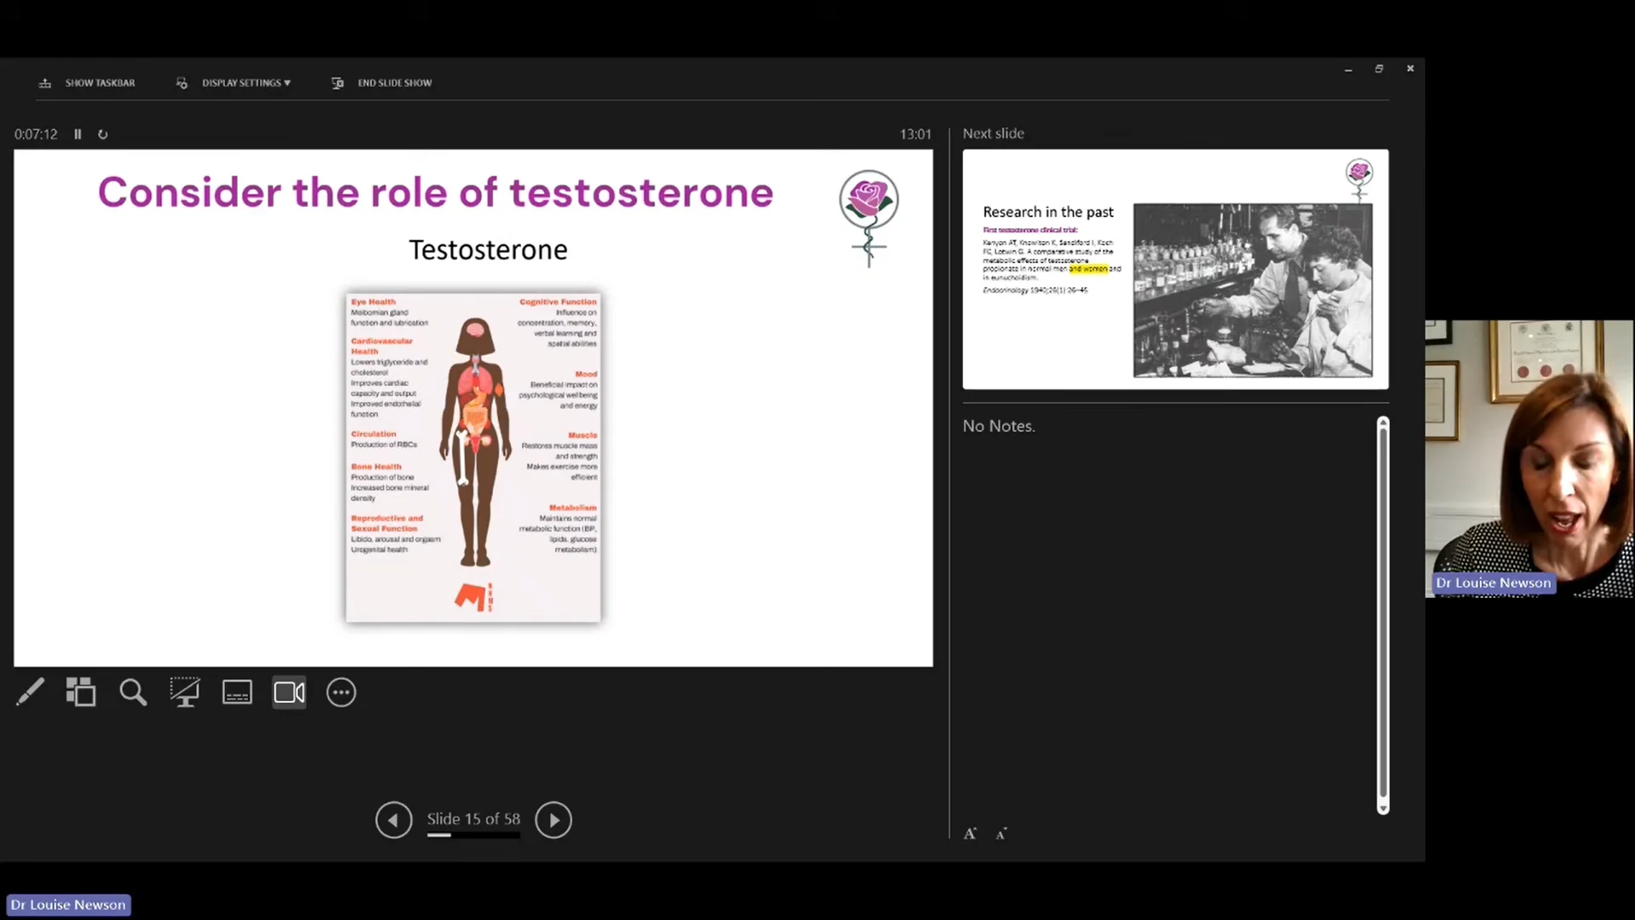Click the notes pane scrollbar
1635x920 pixels.
[1383, 615]
